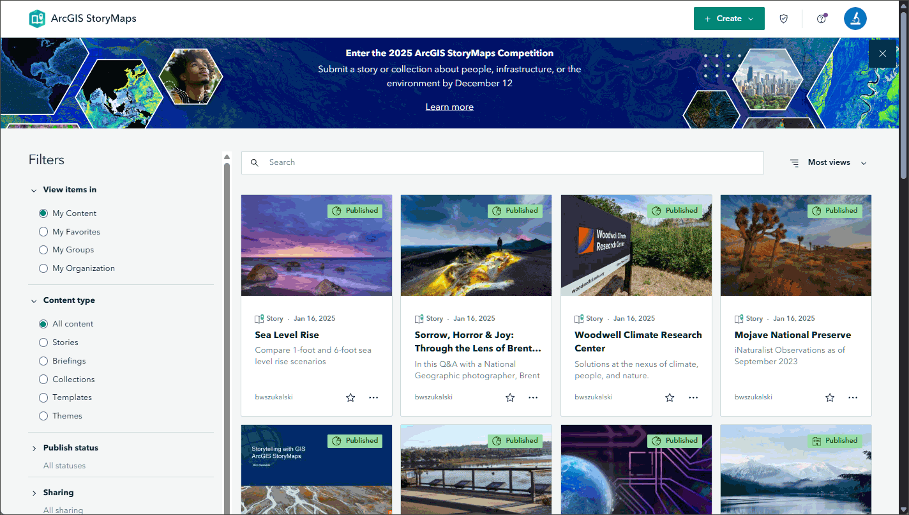Screen dimensions: 909x515
Task: Open the Create dropdown button
Action: click(729, 19)
